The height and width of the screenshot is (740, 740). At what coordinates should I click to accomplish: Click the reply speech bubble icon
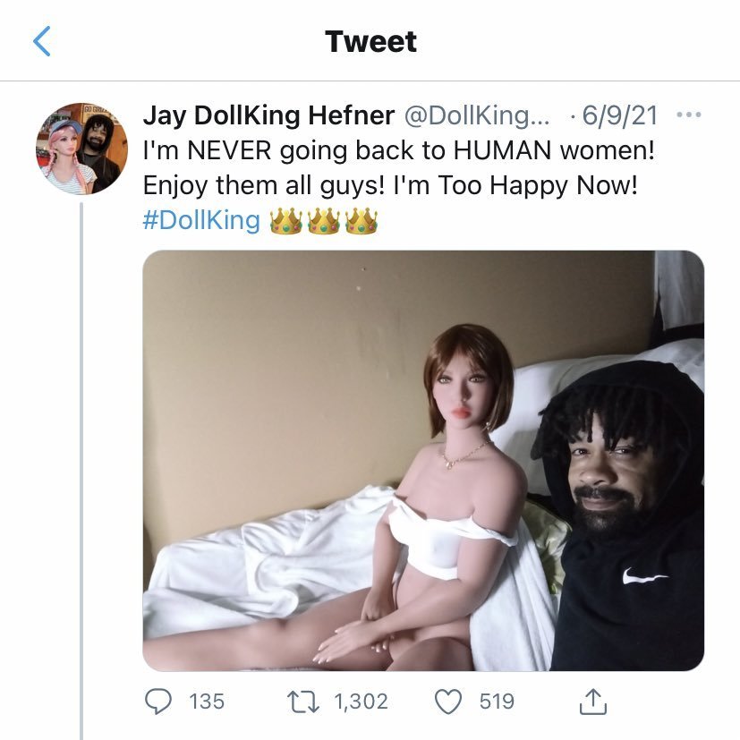(158, 701)
